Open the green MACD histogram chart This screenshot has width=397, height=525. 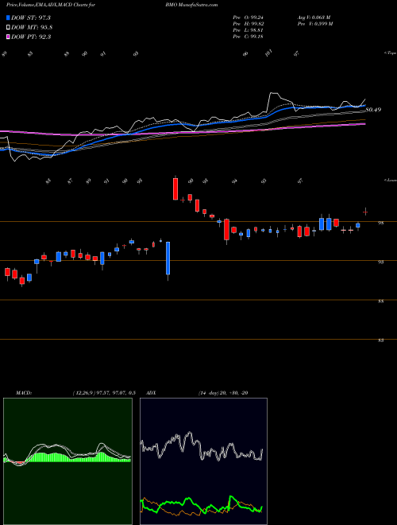67,461
